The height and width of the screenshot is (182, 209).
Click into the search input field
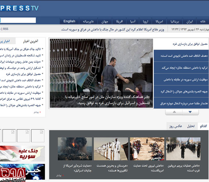[18, 20]
